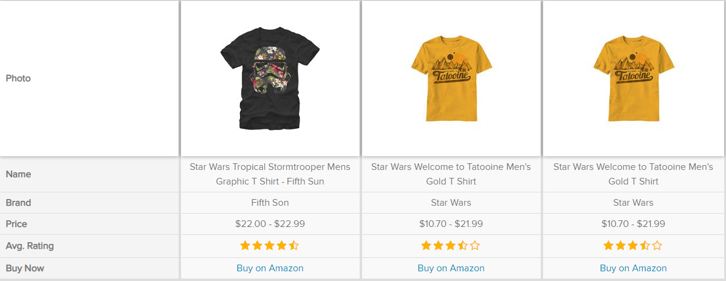
Task: Click the Fifth Son brand cell
Action: tap(270, 203)
